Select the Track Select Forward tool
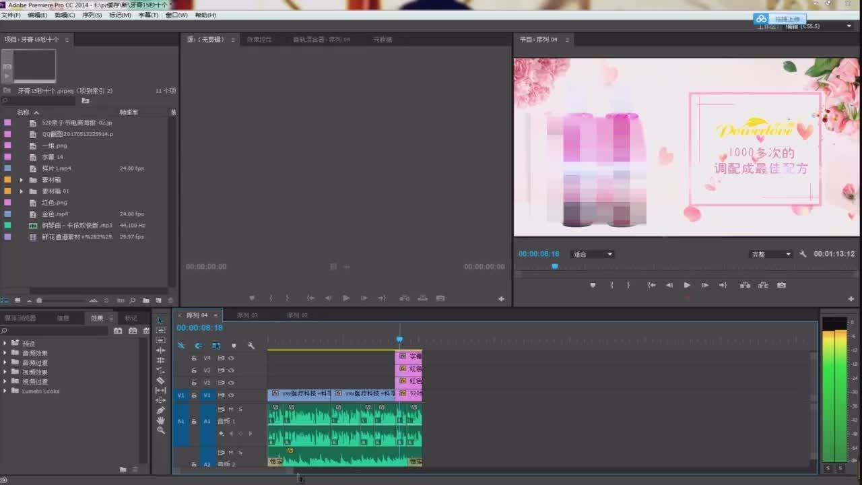 point(160,330)
